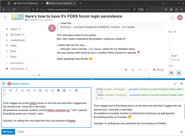Open the emoji picker in composer
185x136 pixels.
[x=58, y=90]
